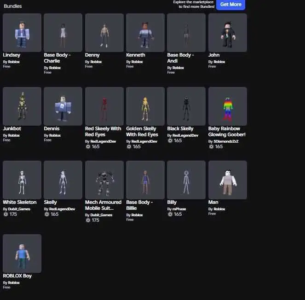Choose the Denny bundle avatar image
The height and width of the screenshot is (300, 305).
104,33
